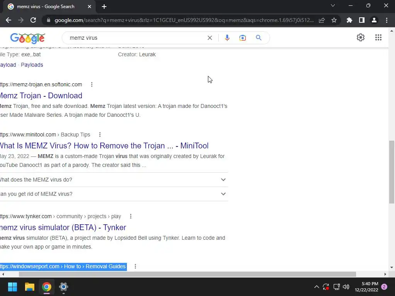Open network status in system tray
The width and height of the screenshot is (395, 296).
click(336, 287)
